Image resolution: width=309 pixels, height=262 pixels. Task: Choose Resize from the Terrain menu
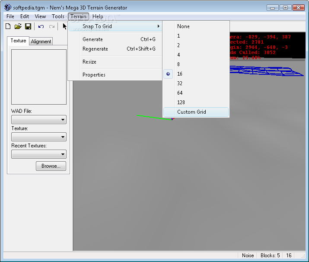click(x=115, y=62)
